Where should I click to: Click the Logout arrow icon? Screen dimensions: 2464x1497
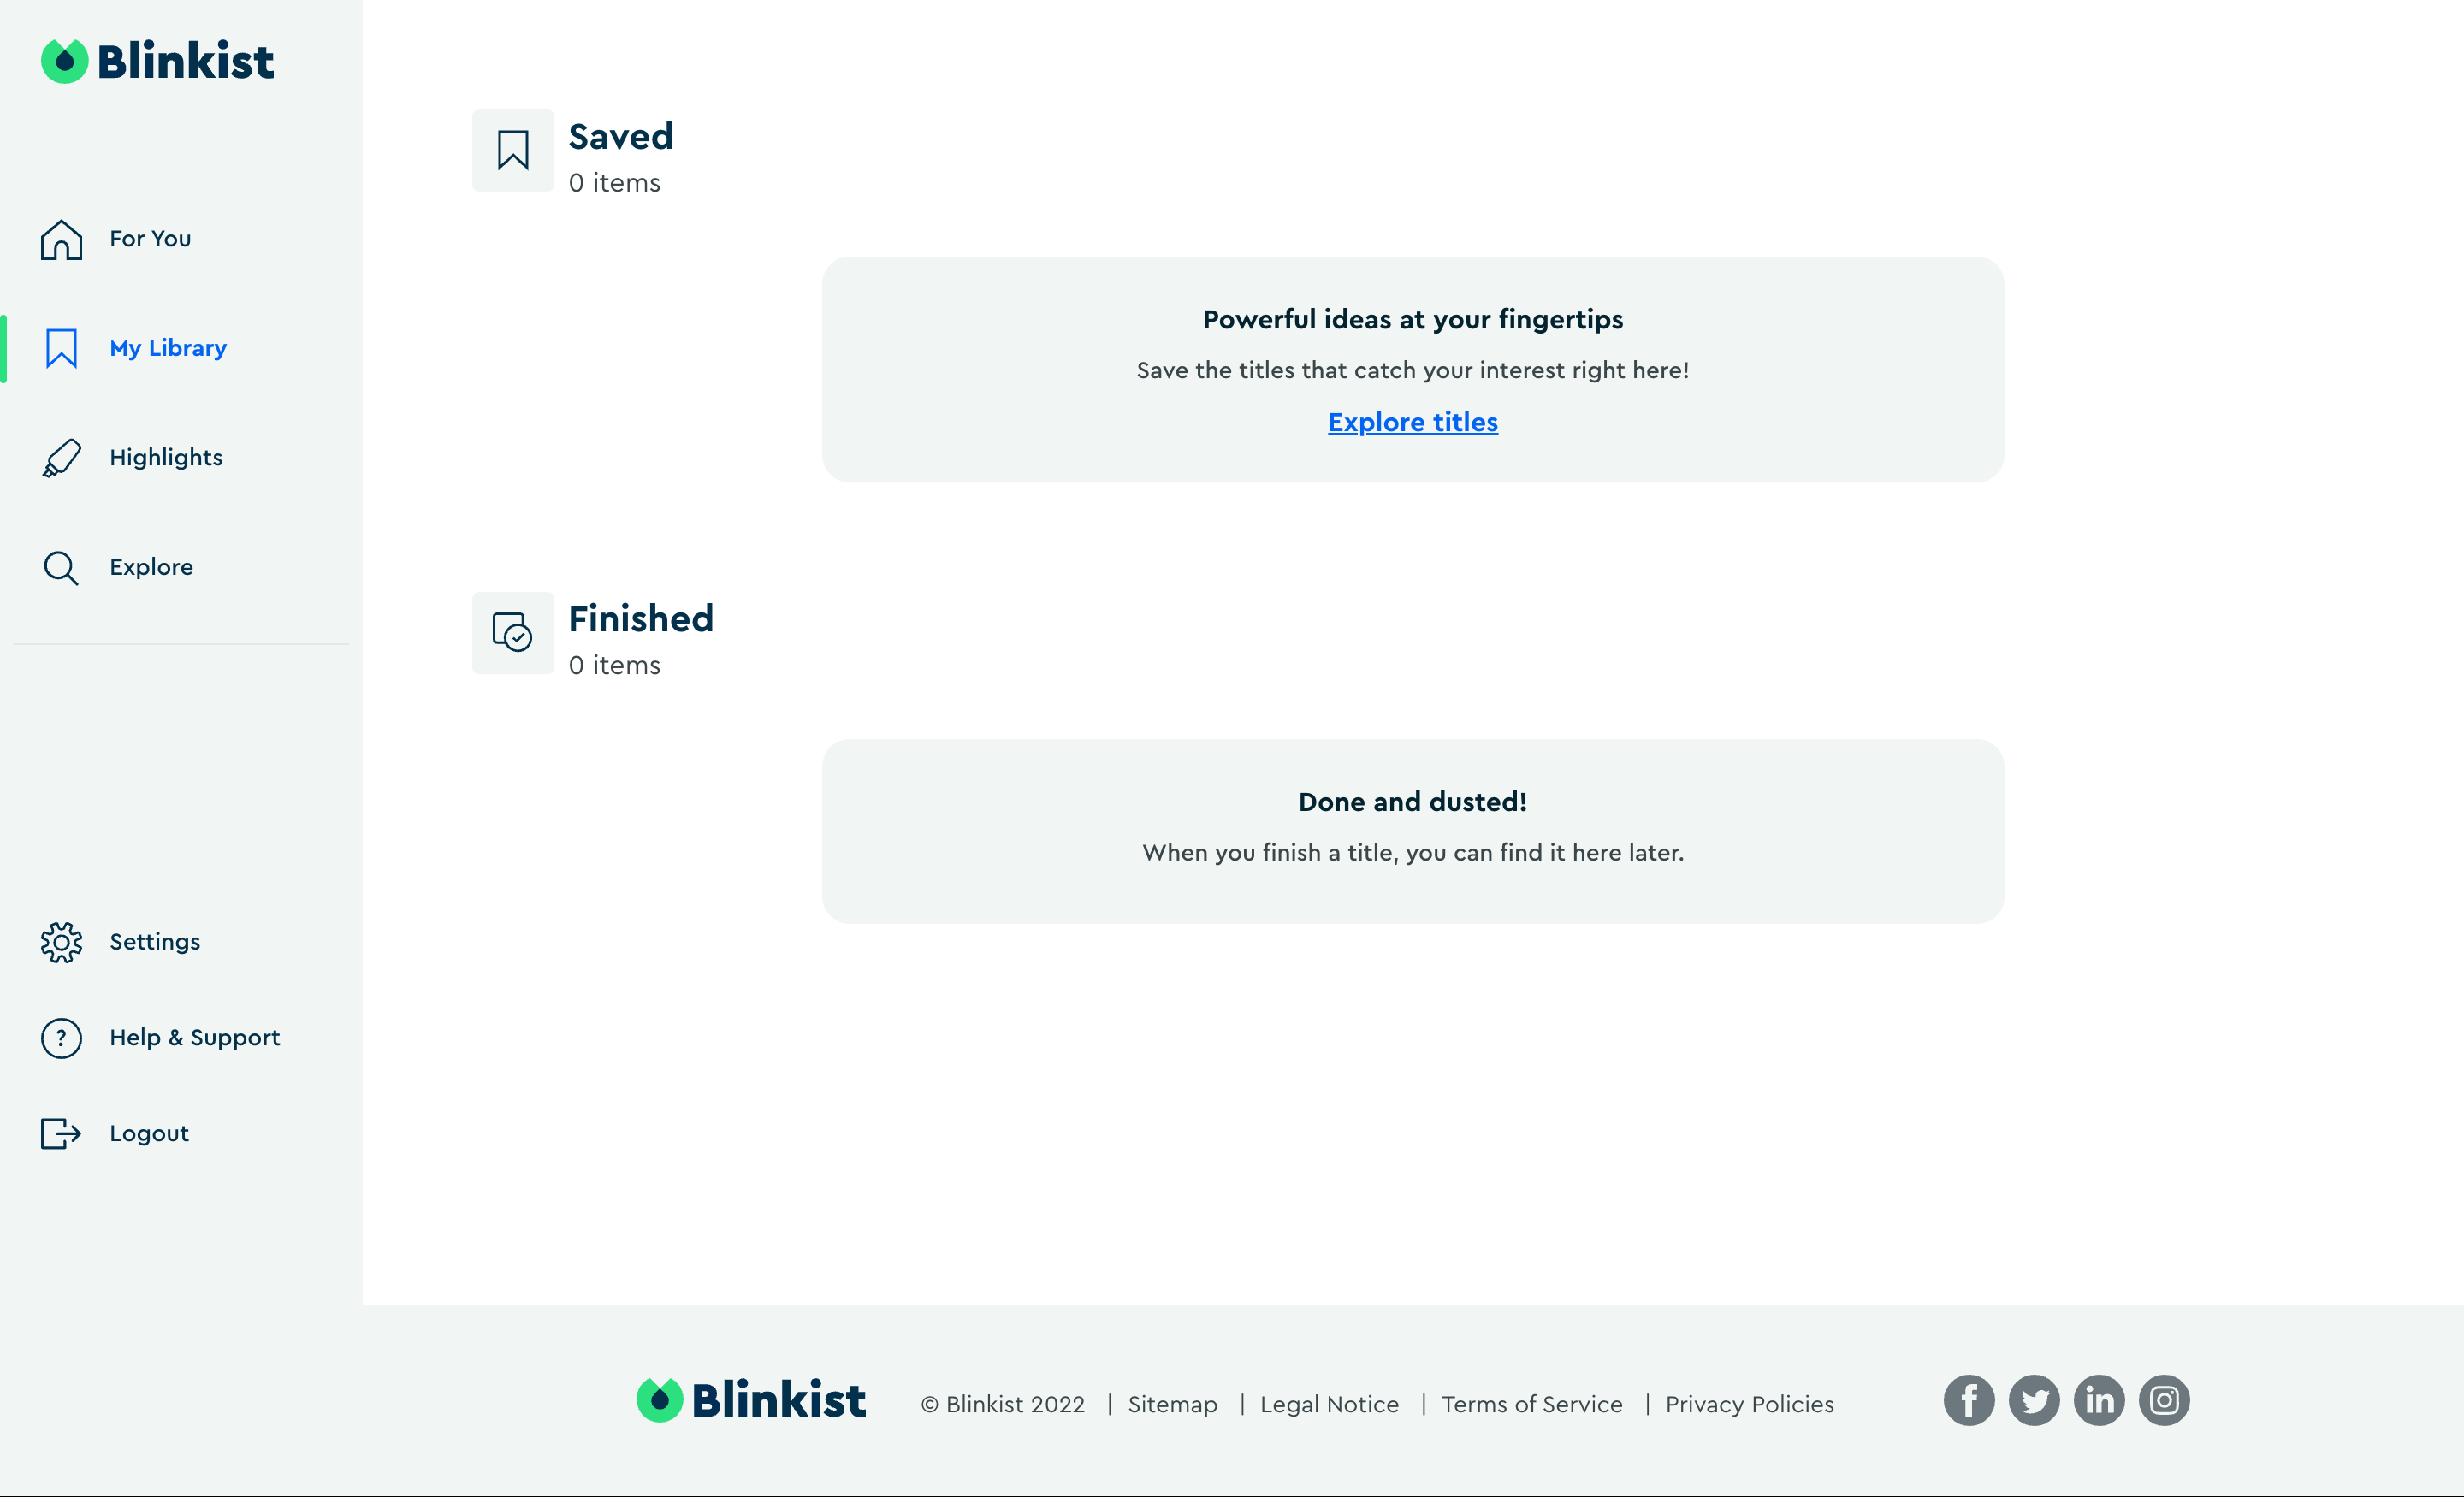(61, 1133)
